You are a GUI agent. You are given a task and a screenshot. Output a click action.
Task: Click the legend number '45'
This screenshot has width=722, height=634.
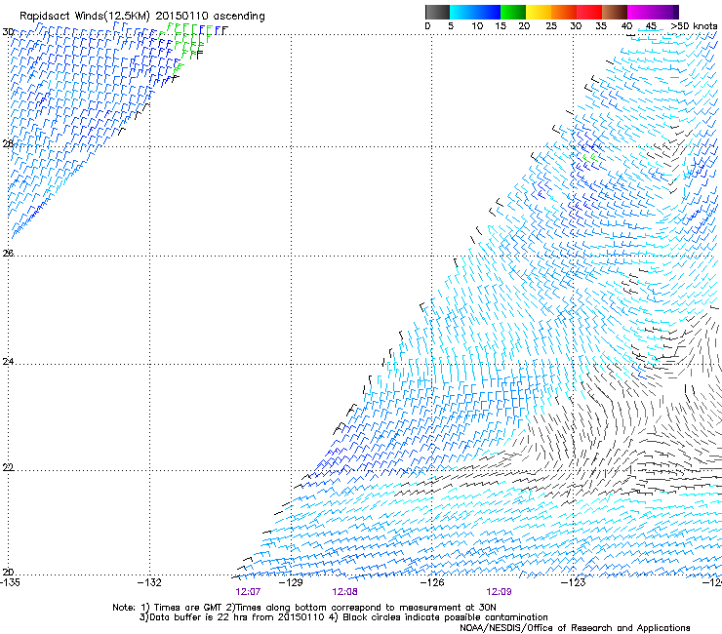coord(651,26)
